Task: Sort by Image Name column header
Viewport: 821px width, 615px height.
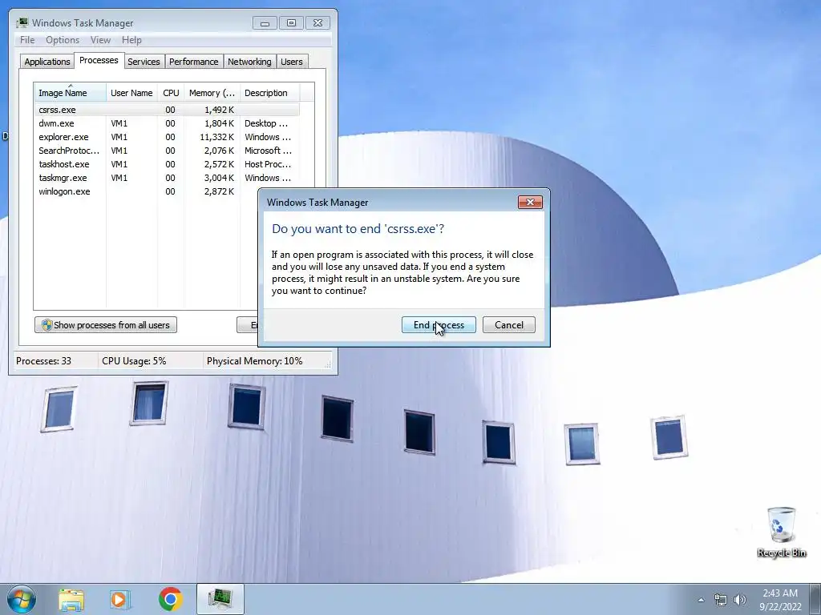Action: click(71, 93)
